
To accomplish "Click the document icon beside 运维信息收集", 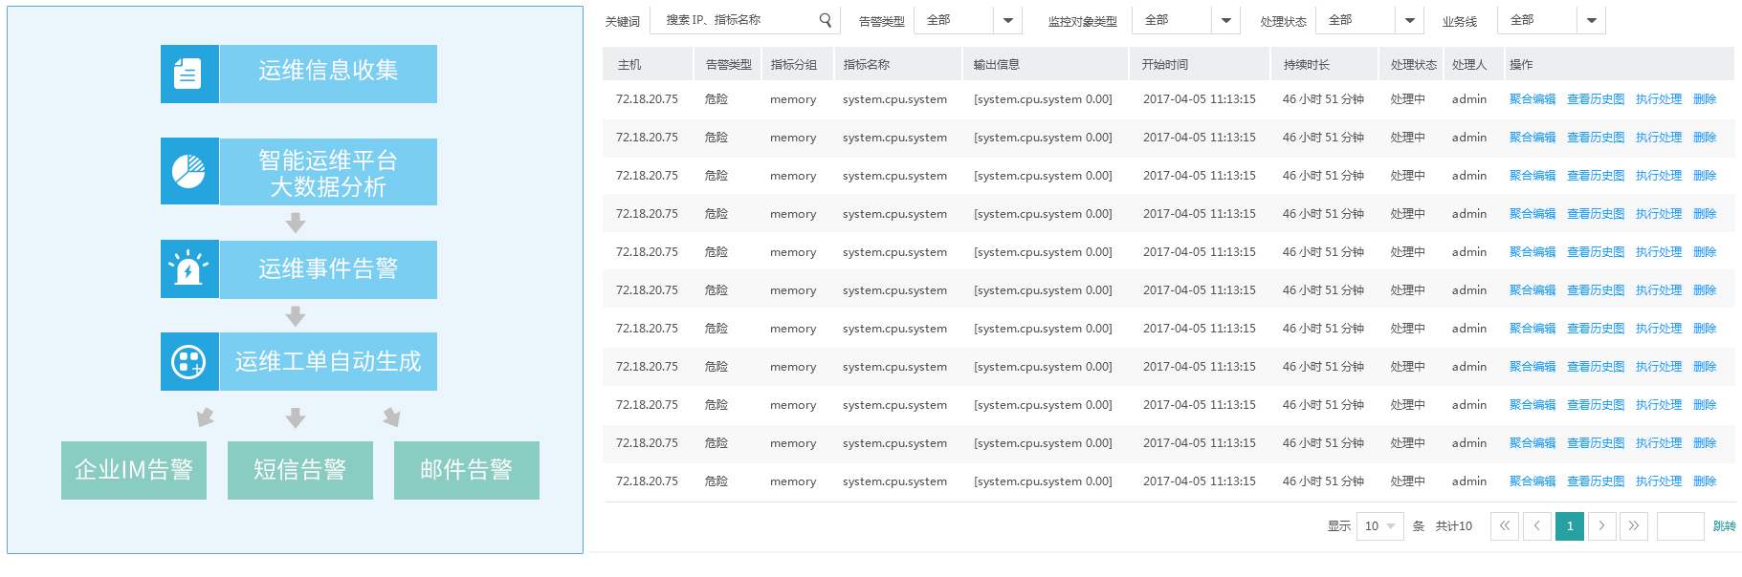I will 188,74.
